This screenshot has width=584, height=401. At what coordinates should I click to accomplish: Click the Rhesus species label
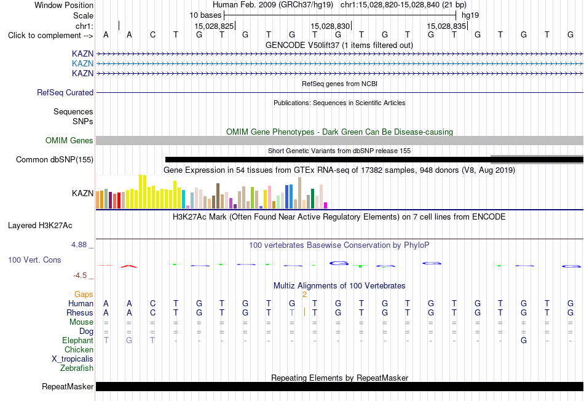point(80,312)
